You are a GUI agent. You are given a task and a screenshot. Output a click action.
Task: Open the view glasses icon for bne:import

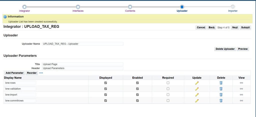pos(241,94)
